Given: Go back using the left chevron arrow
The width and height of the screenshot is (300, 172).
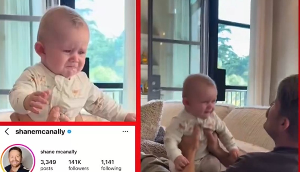Looking at the screenshot, I should point(7,131).
